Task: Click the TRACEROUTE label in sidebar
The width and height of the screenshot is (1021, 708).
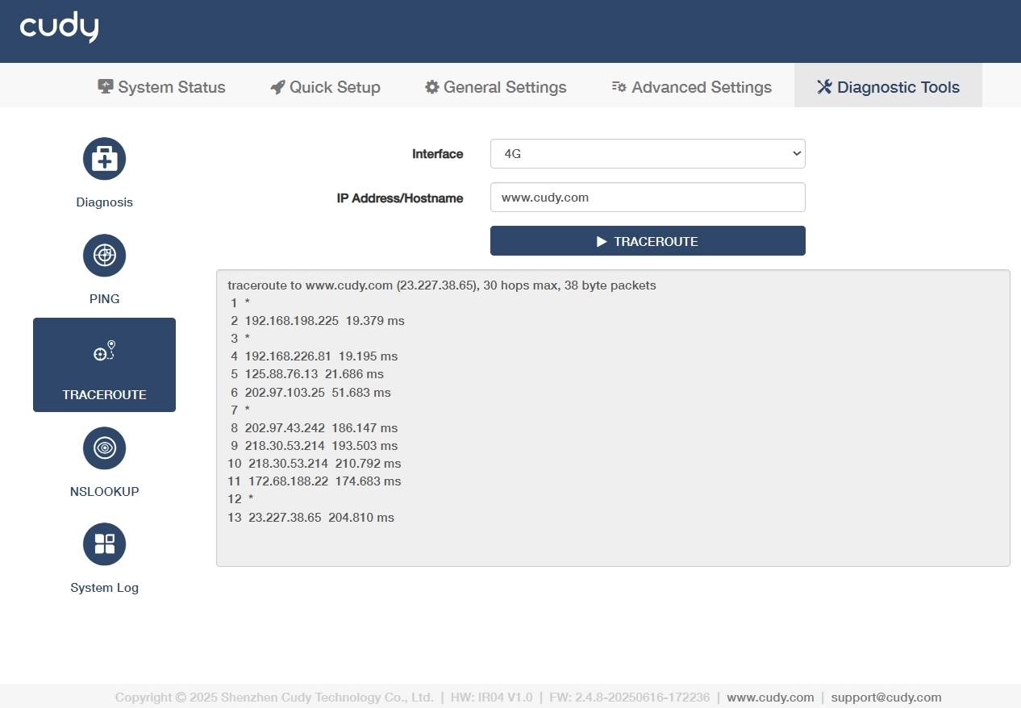Action: (x=104, y=395)
